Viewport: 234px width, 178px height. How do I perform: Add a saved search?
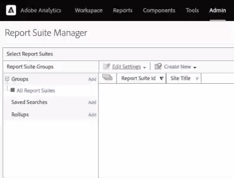coord(92,102)
